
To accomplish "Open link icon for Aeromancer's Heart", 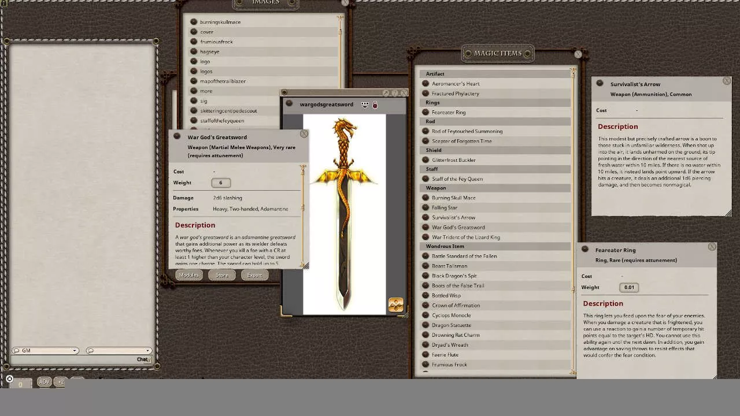I will (425, 84).
